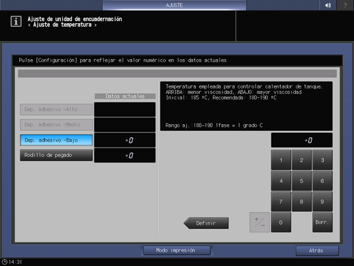The width and height of the screenshot is (354, 266).
Task: Click 'Inicial: 185 ºC' description line
Action: point(221,97)
